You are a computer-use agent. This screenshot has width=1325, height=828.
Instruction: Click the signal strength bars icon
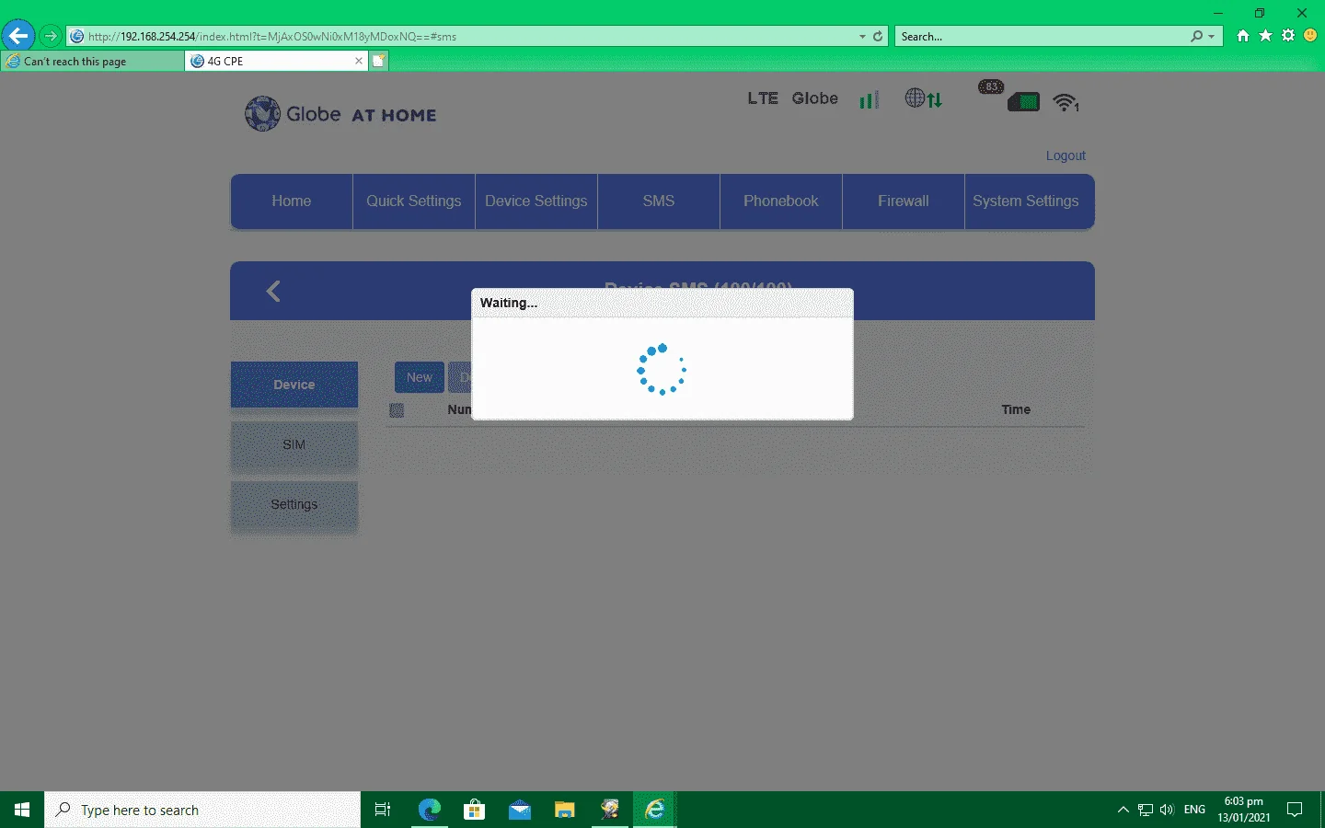pos(869,99)
